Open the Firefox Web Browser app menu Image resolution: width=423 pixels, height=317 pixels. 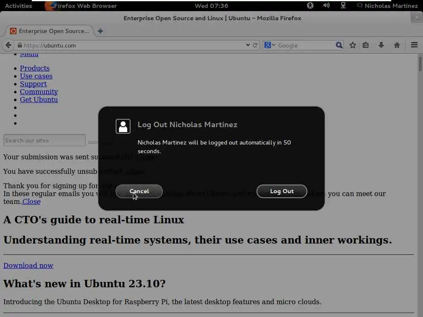81,6
